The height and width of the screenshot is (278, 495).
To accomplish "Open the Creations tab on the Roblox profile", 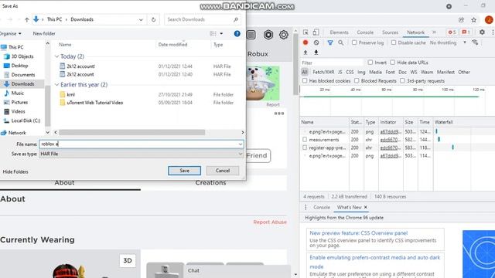I will click(x=210, y=182).
